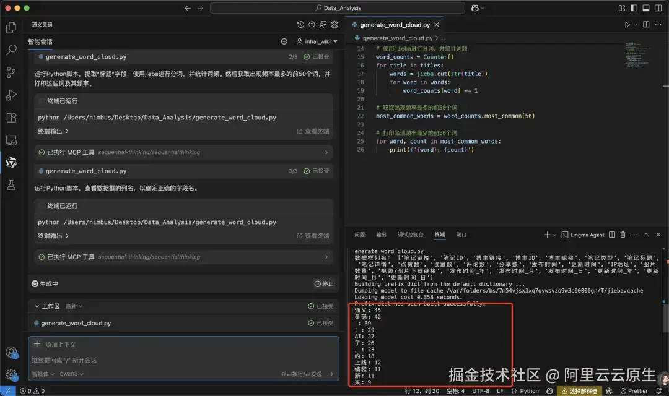Image resolution: width=669 pixels, height=396 pixels.
Task: Open Lingma feedback icon
Action: [323, 25]
